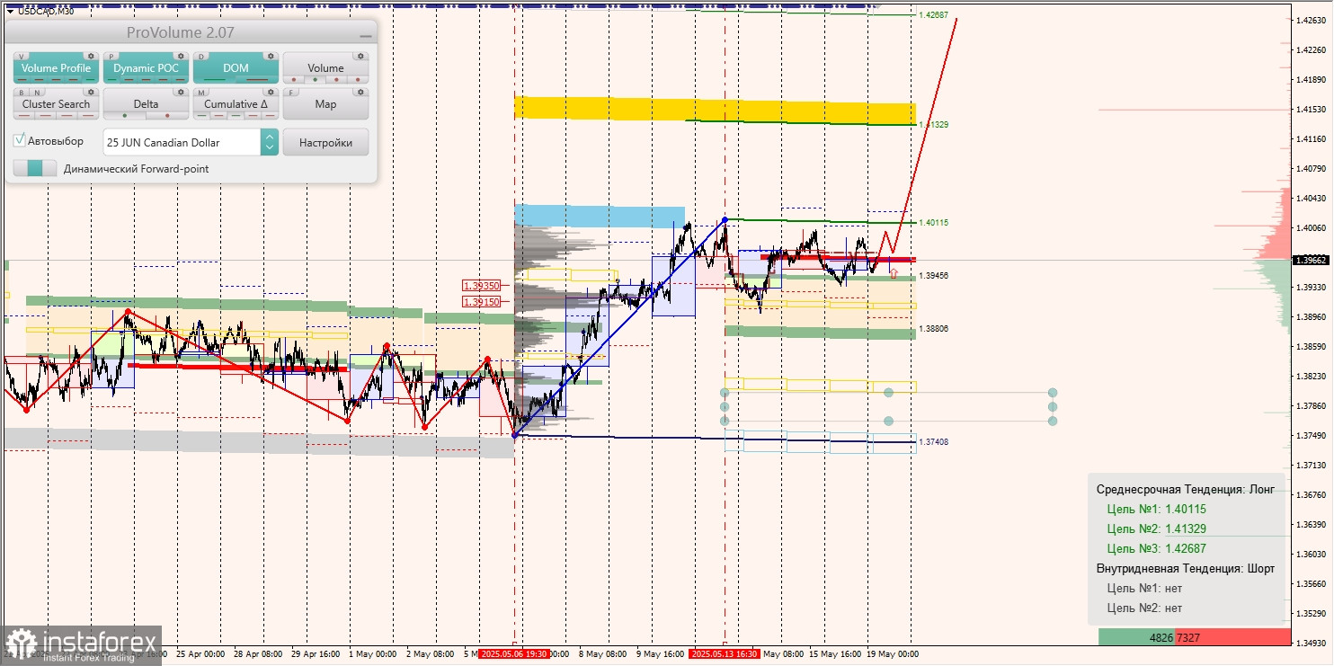
Task: Click the 2025.05.06 19:30 time marker
Action: click(x=513, y=653)
